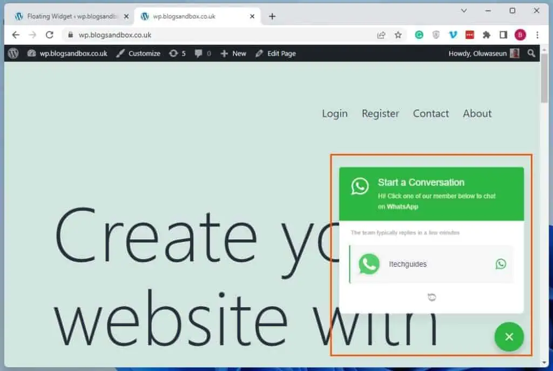Open the admin bar search magnifier icon
This screenshot has width=553, height=371.
pyautogui.click(x=531, y=53)
